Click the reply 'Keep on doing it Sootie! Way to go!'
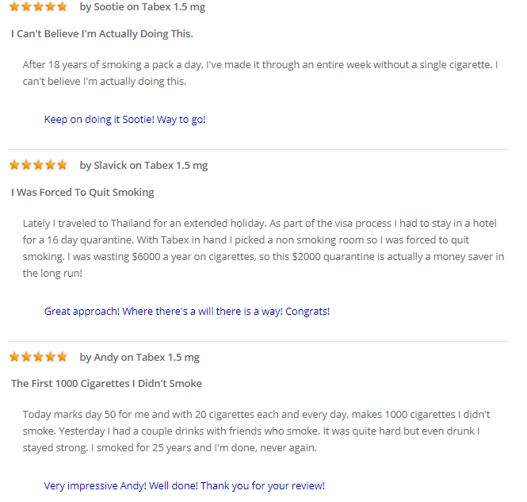This screenshot has width=527, height=502. [124, 120]
